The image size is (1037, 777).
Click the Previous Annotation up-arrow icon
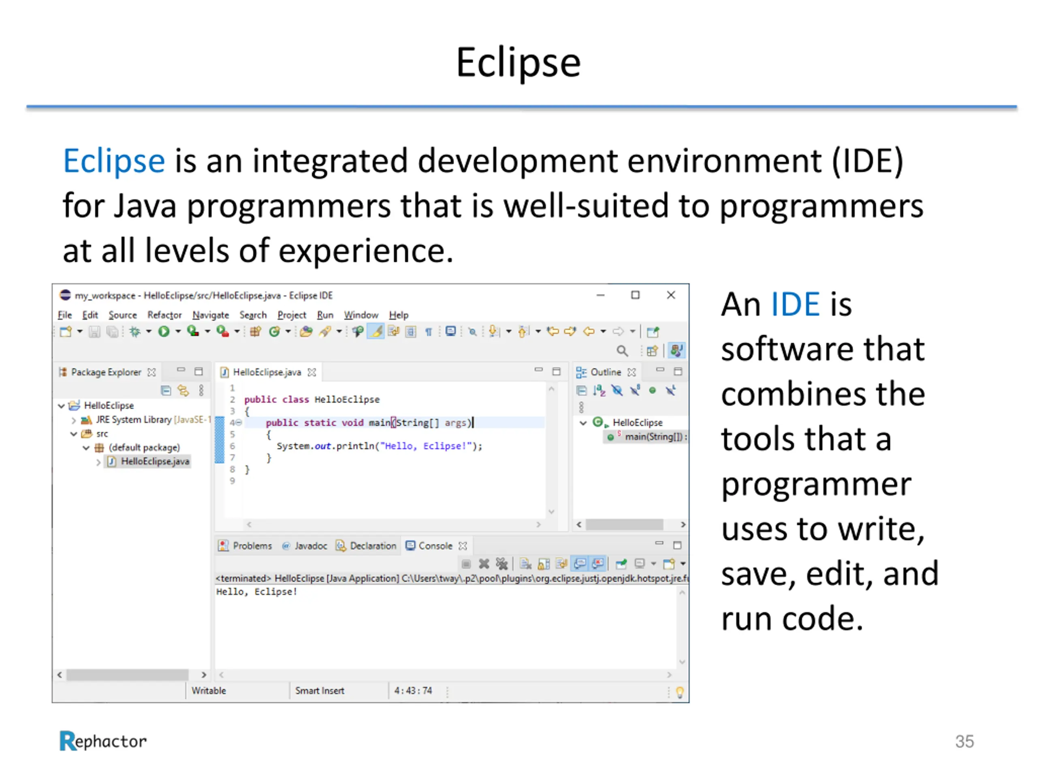point(523,331)
